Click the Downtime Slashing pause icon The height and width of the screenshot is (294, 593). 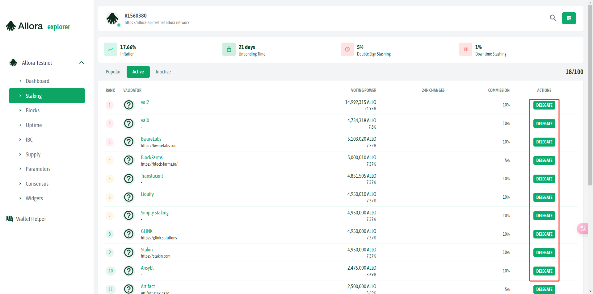466,49
